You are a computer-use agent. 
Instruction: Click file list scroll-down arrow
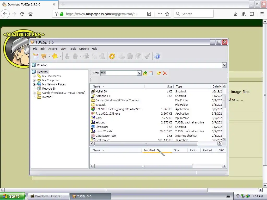pos(224,139)
